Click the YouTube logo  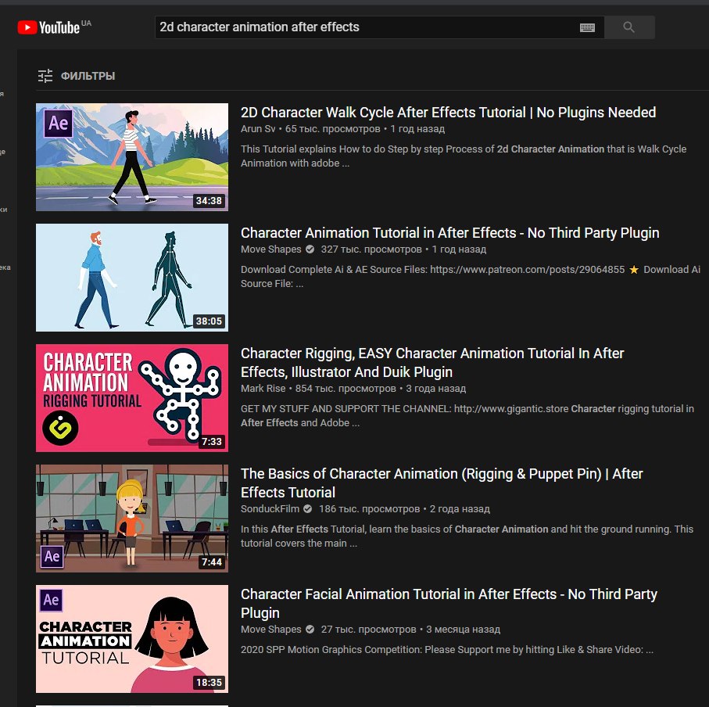coord(48,27)
